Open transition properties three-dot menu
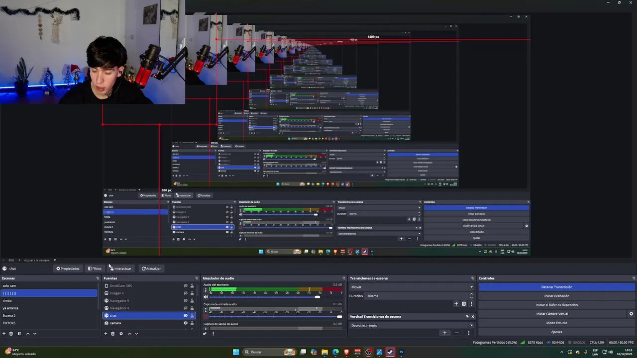This screenshot has width=637, height=358. [471, 304]
